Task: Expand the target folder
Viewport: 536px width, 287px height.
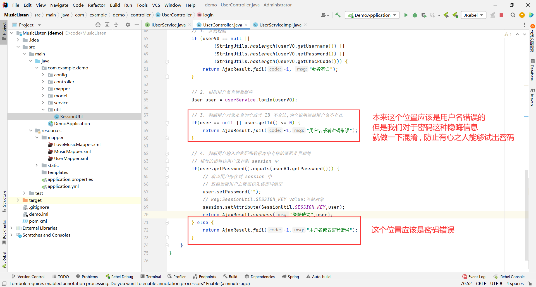Action: [18, 200]
